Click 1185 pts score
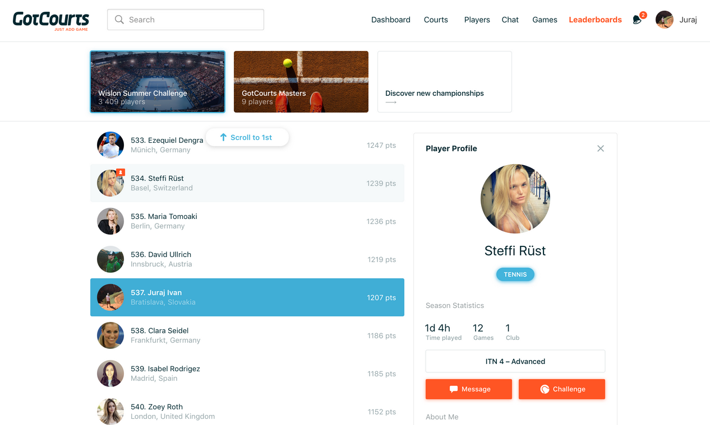 [x=382, y=373]
